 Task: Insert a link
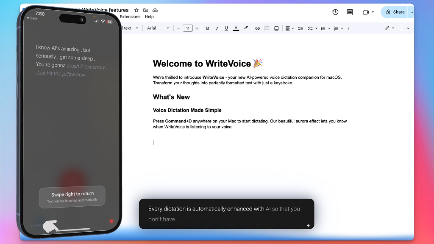(x=257, y=28)
